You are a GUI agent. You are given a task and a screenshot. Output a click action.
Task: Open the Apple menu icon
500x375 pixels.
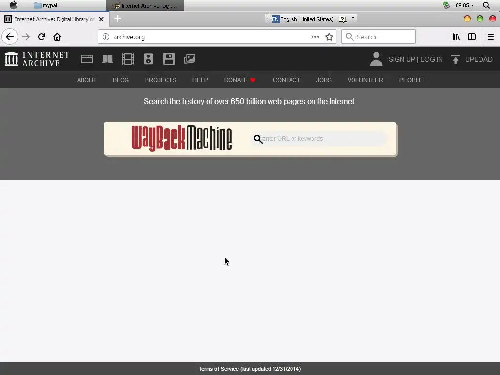[x=13, y=5]
